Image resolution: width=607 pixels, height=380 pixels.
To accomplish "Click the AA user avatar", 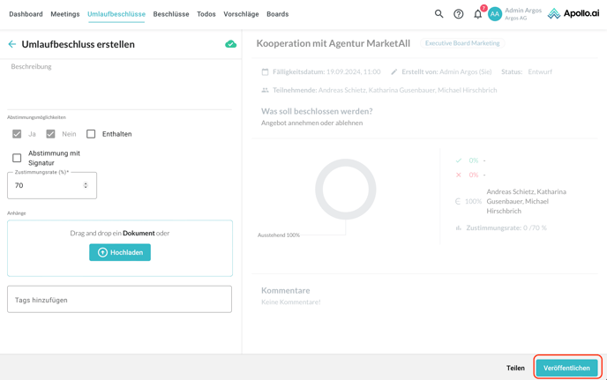I will click(495, 14).
